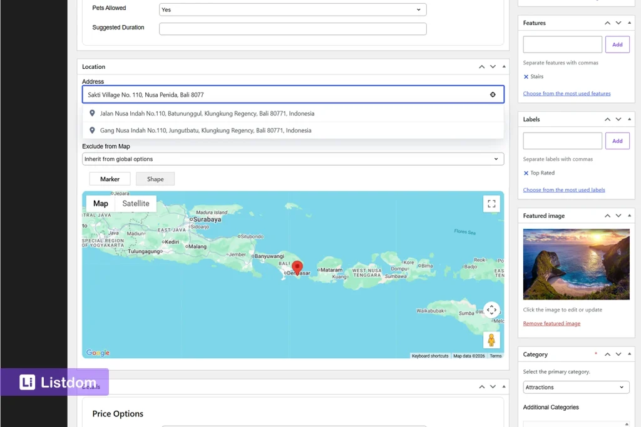Move Details panel up
Image resolution: width=641 pixels, height=427 pixels.
[482, 386]
